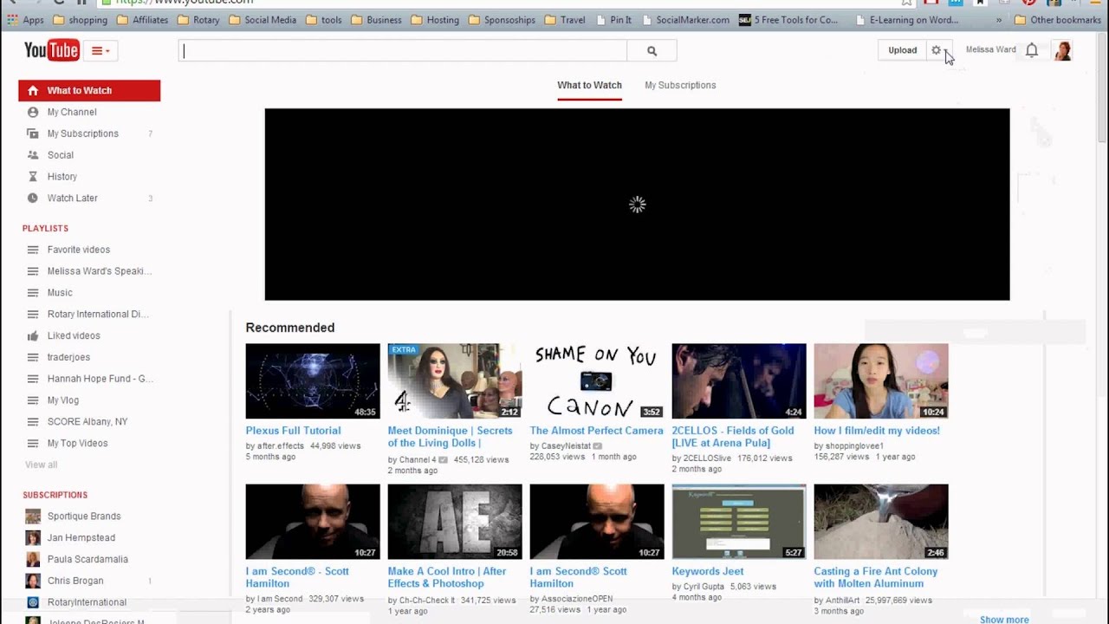The image size is (1109, 624).
Task: Expand the bookmarks overflow chevron
Action: coord(999,20)
